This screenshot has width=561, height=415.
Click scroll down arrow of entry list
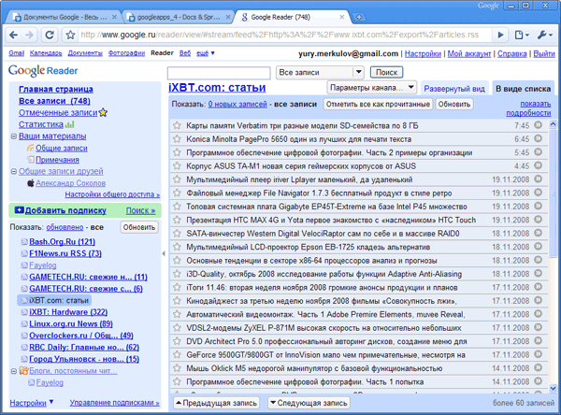553,388
